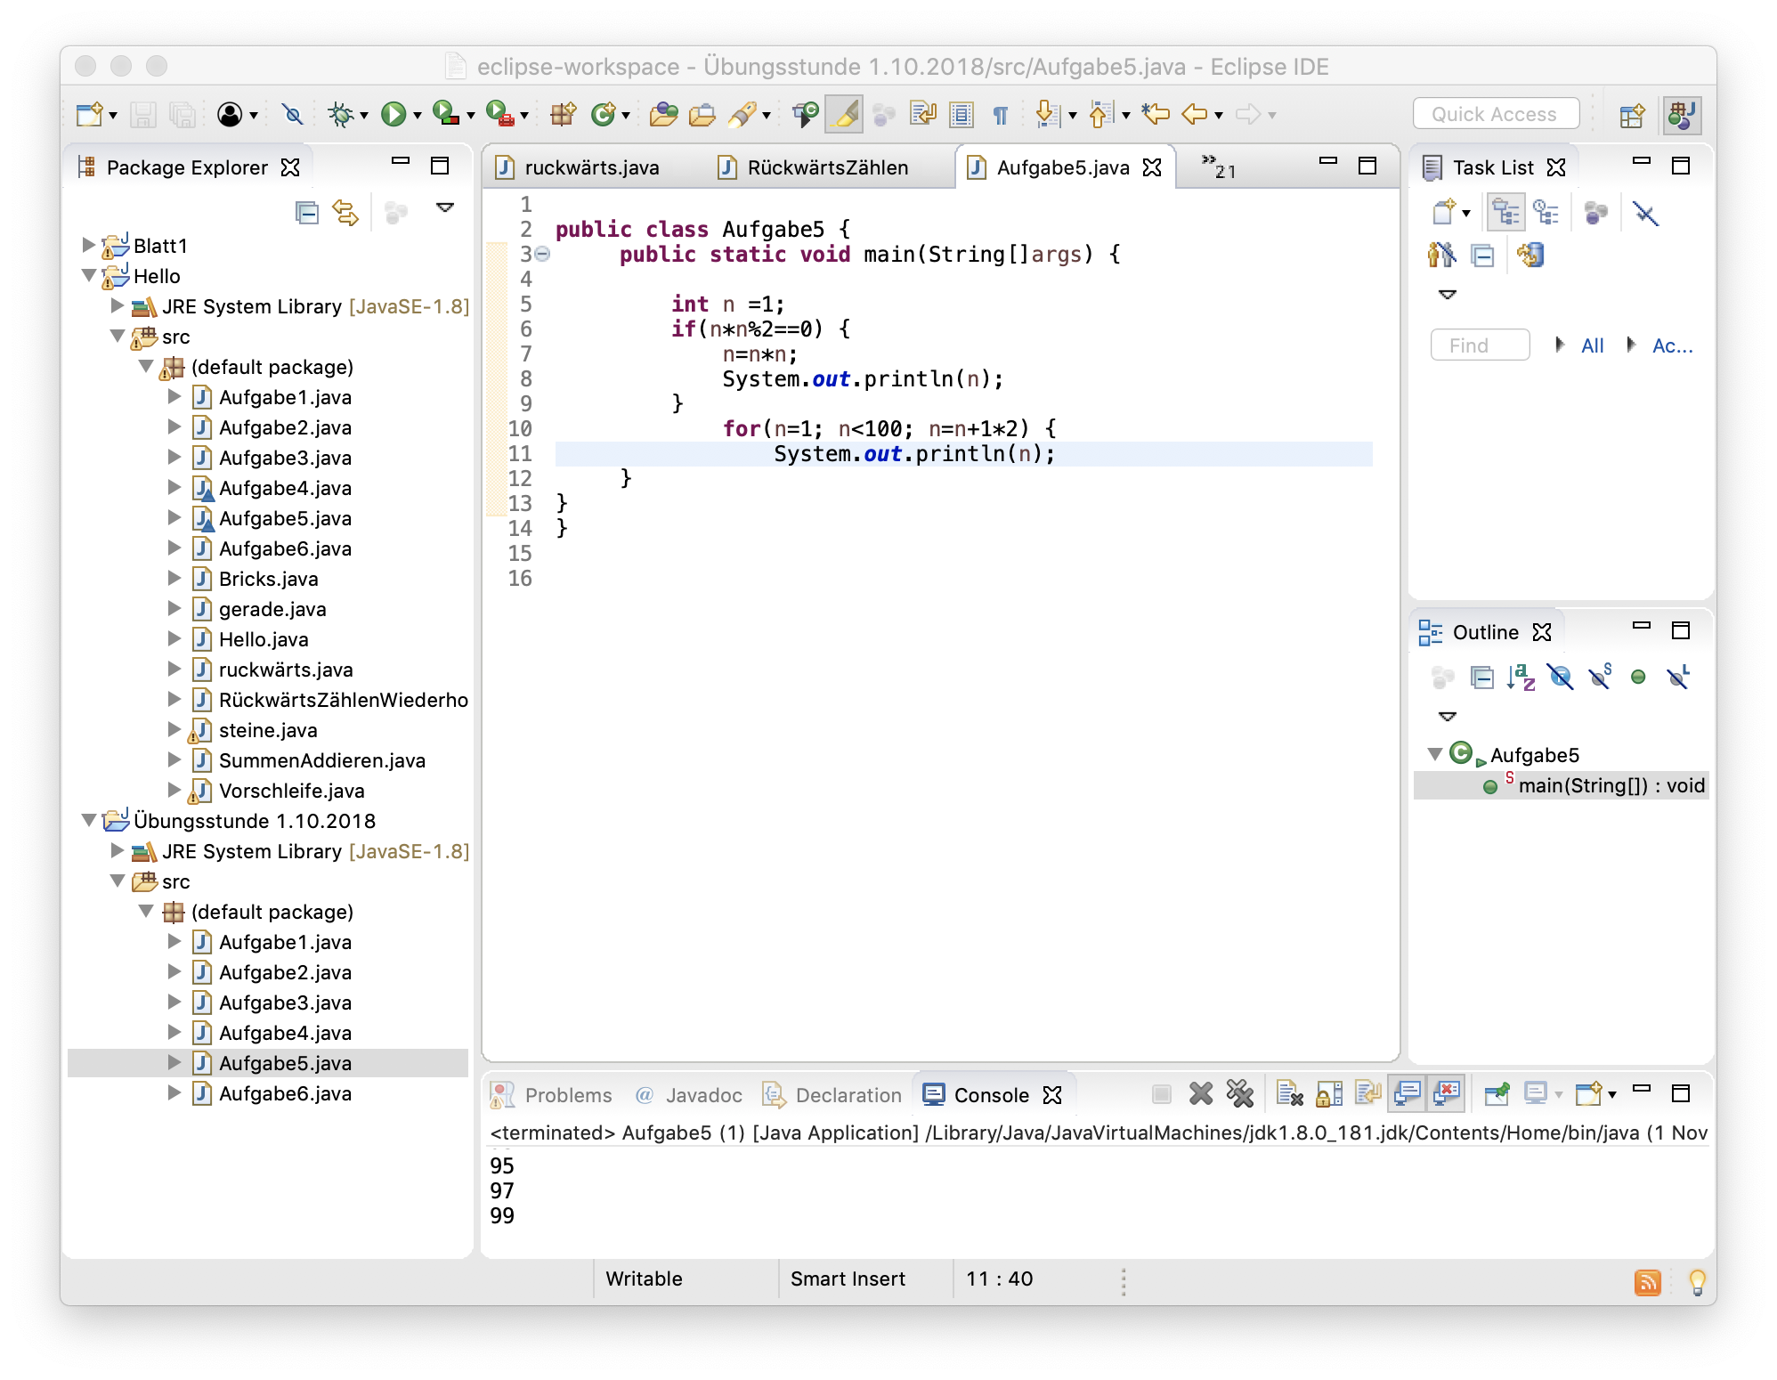Click the Debug icon in the toolbar

[x=340, y=115]
